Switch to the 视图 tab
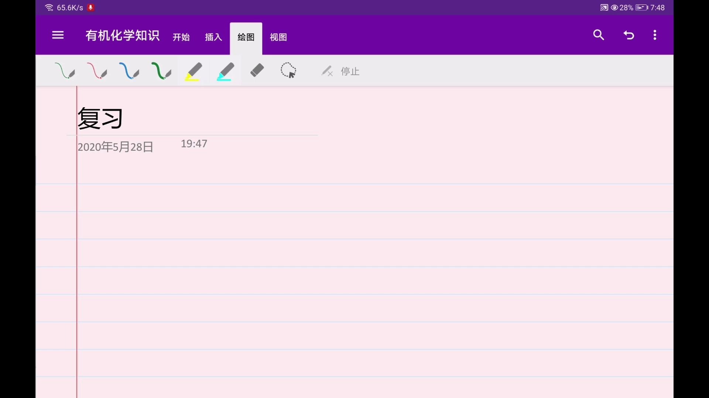 pyautogui.click(x=278, y=37)
